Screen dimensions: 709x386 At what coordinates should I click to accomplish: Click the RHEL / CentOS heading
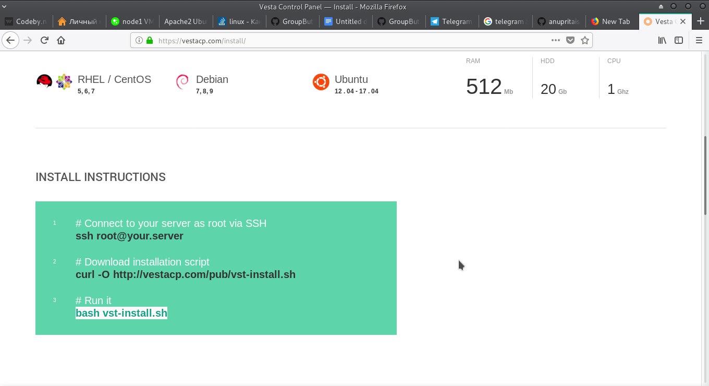point(114,79)
